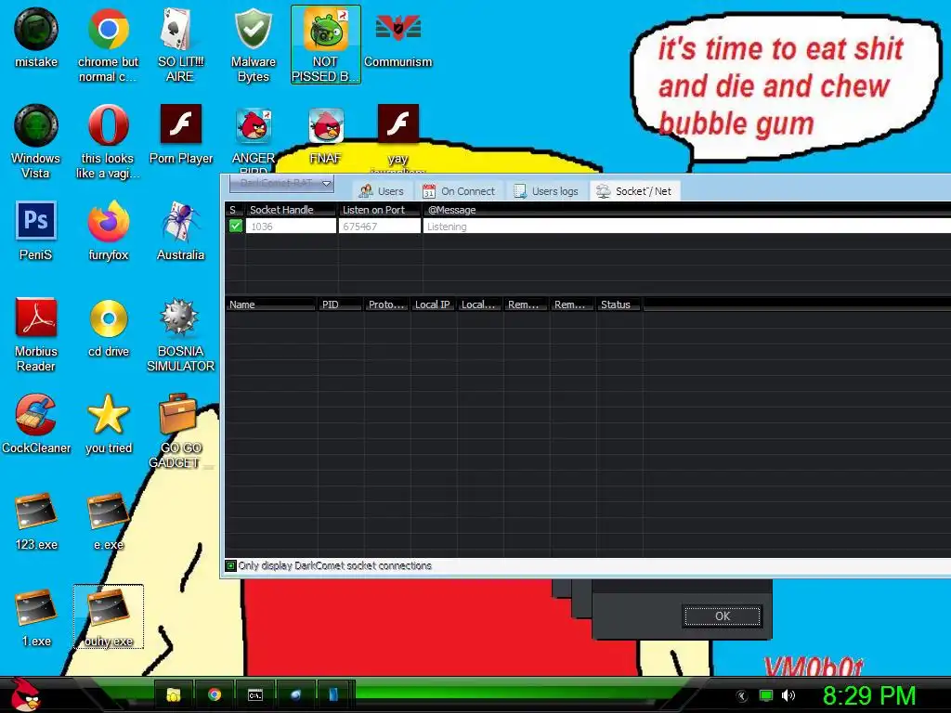Open the PeniS Photoshop icon
The image size is (951, 713).
(36, 231)
